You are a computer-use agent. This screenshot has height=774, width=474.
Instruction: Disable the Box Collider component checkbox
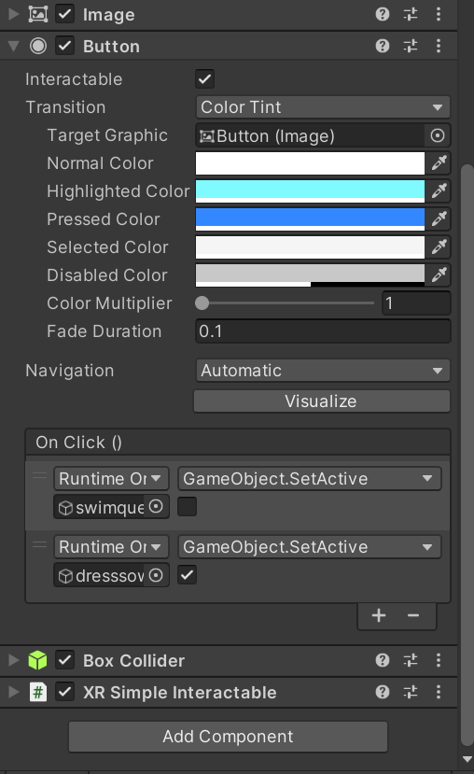(65, 660)
